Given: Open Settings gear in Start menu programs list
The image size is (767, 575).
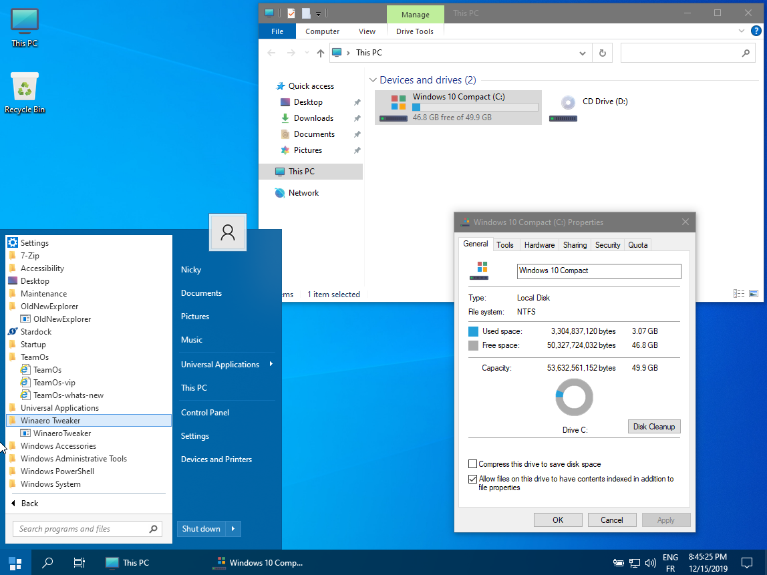Looking at the screenshot, I should click(13, 242).
